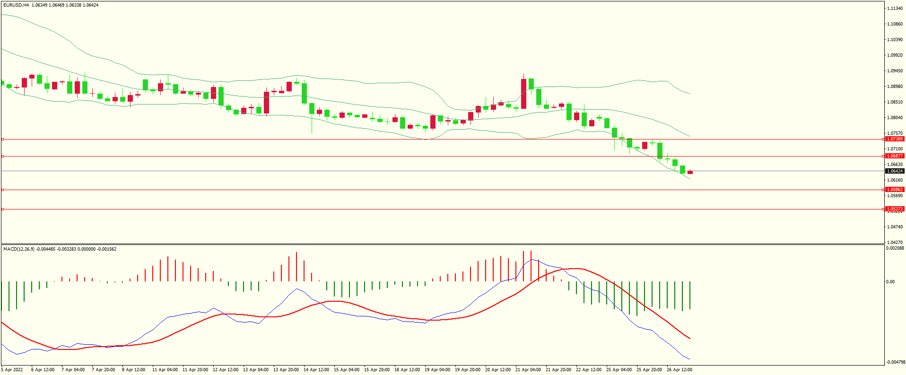Select left handle of 1.06877 line
906x375 pixels.
[x=2, y=156]
